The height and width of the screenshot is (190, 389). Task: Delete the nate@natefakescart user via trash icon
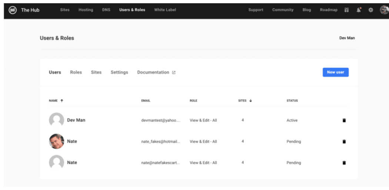pos(344,163)
